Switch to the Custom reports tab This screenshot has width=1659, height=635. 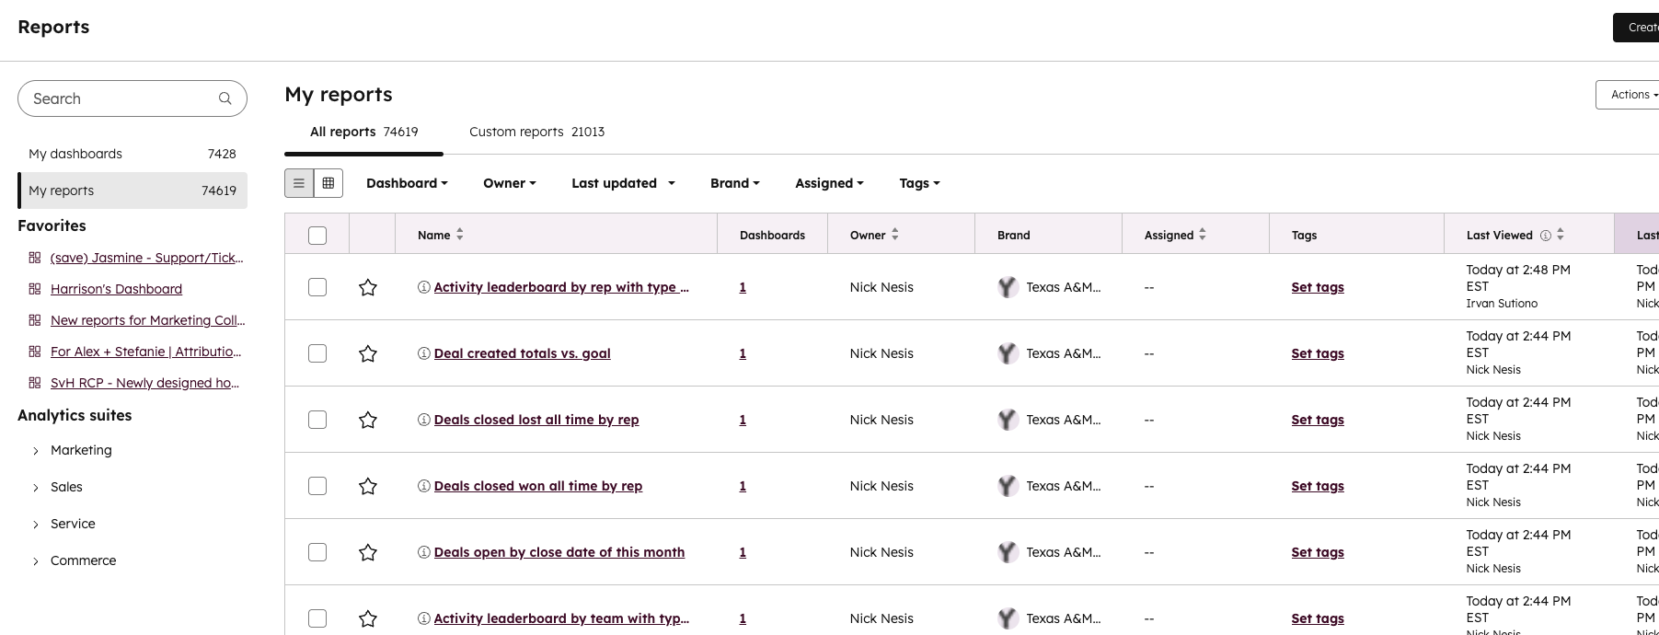[536, 132]
